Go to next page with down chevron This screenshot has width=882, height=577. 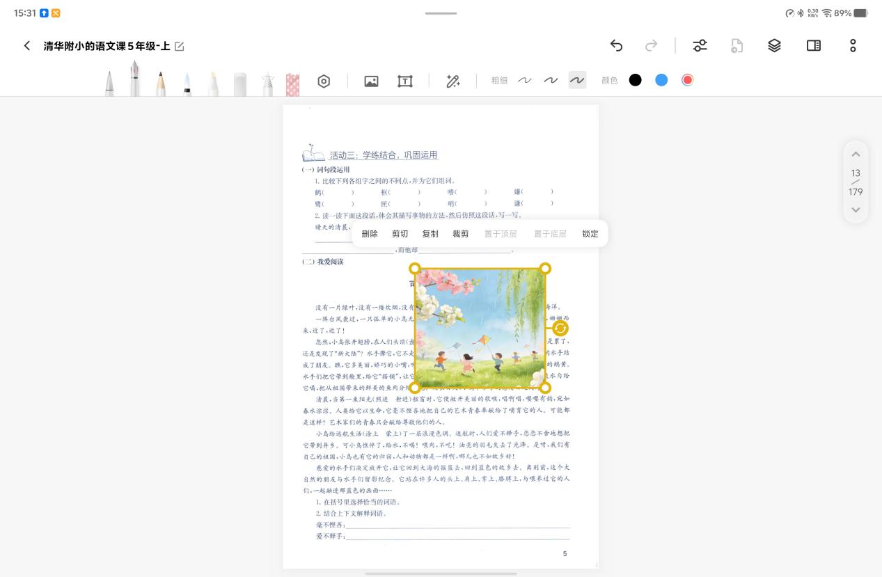pyautogui.click(x=856, y=210)
